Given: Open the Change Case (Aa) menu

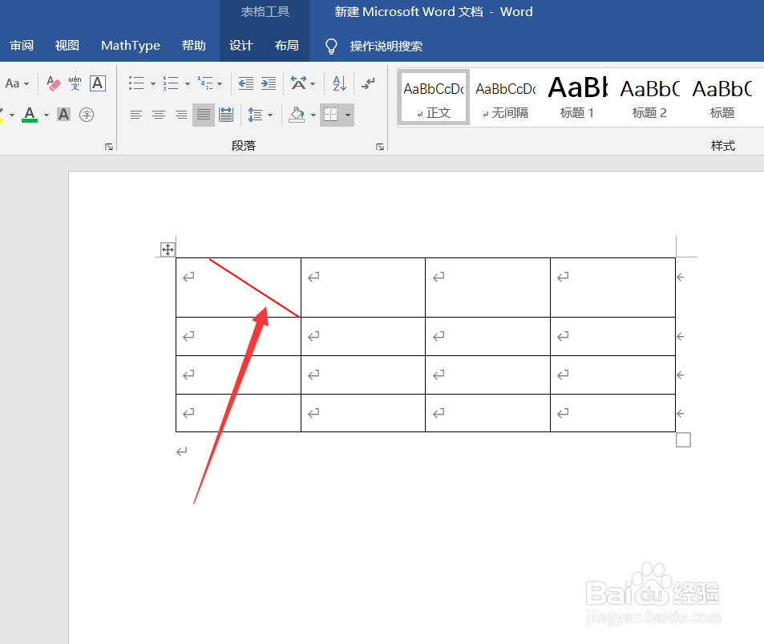Looking at the screenshot, I should pos(17,83).
